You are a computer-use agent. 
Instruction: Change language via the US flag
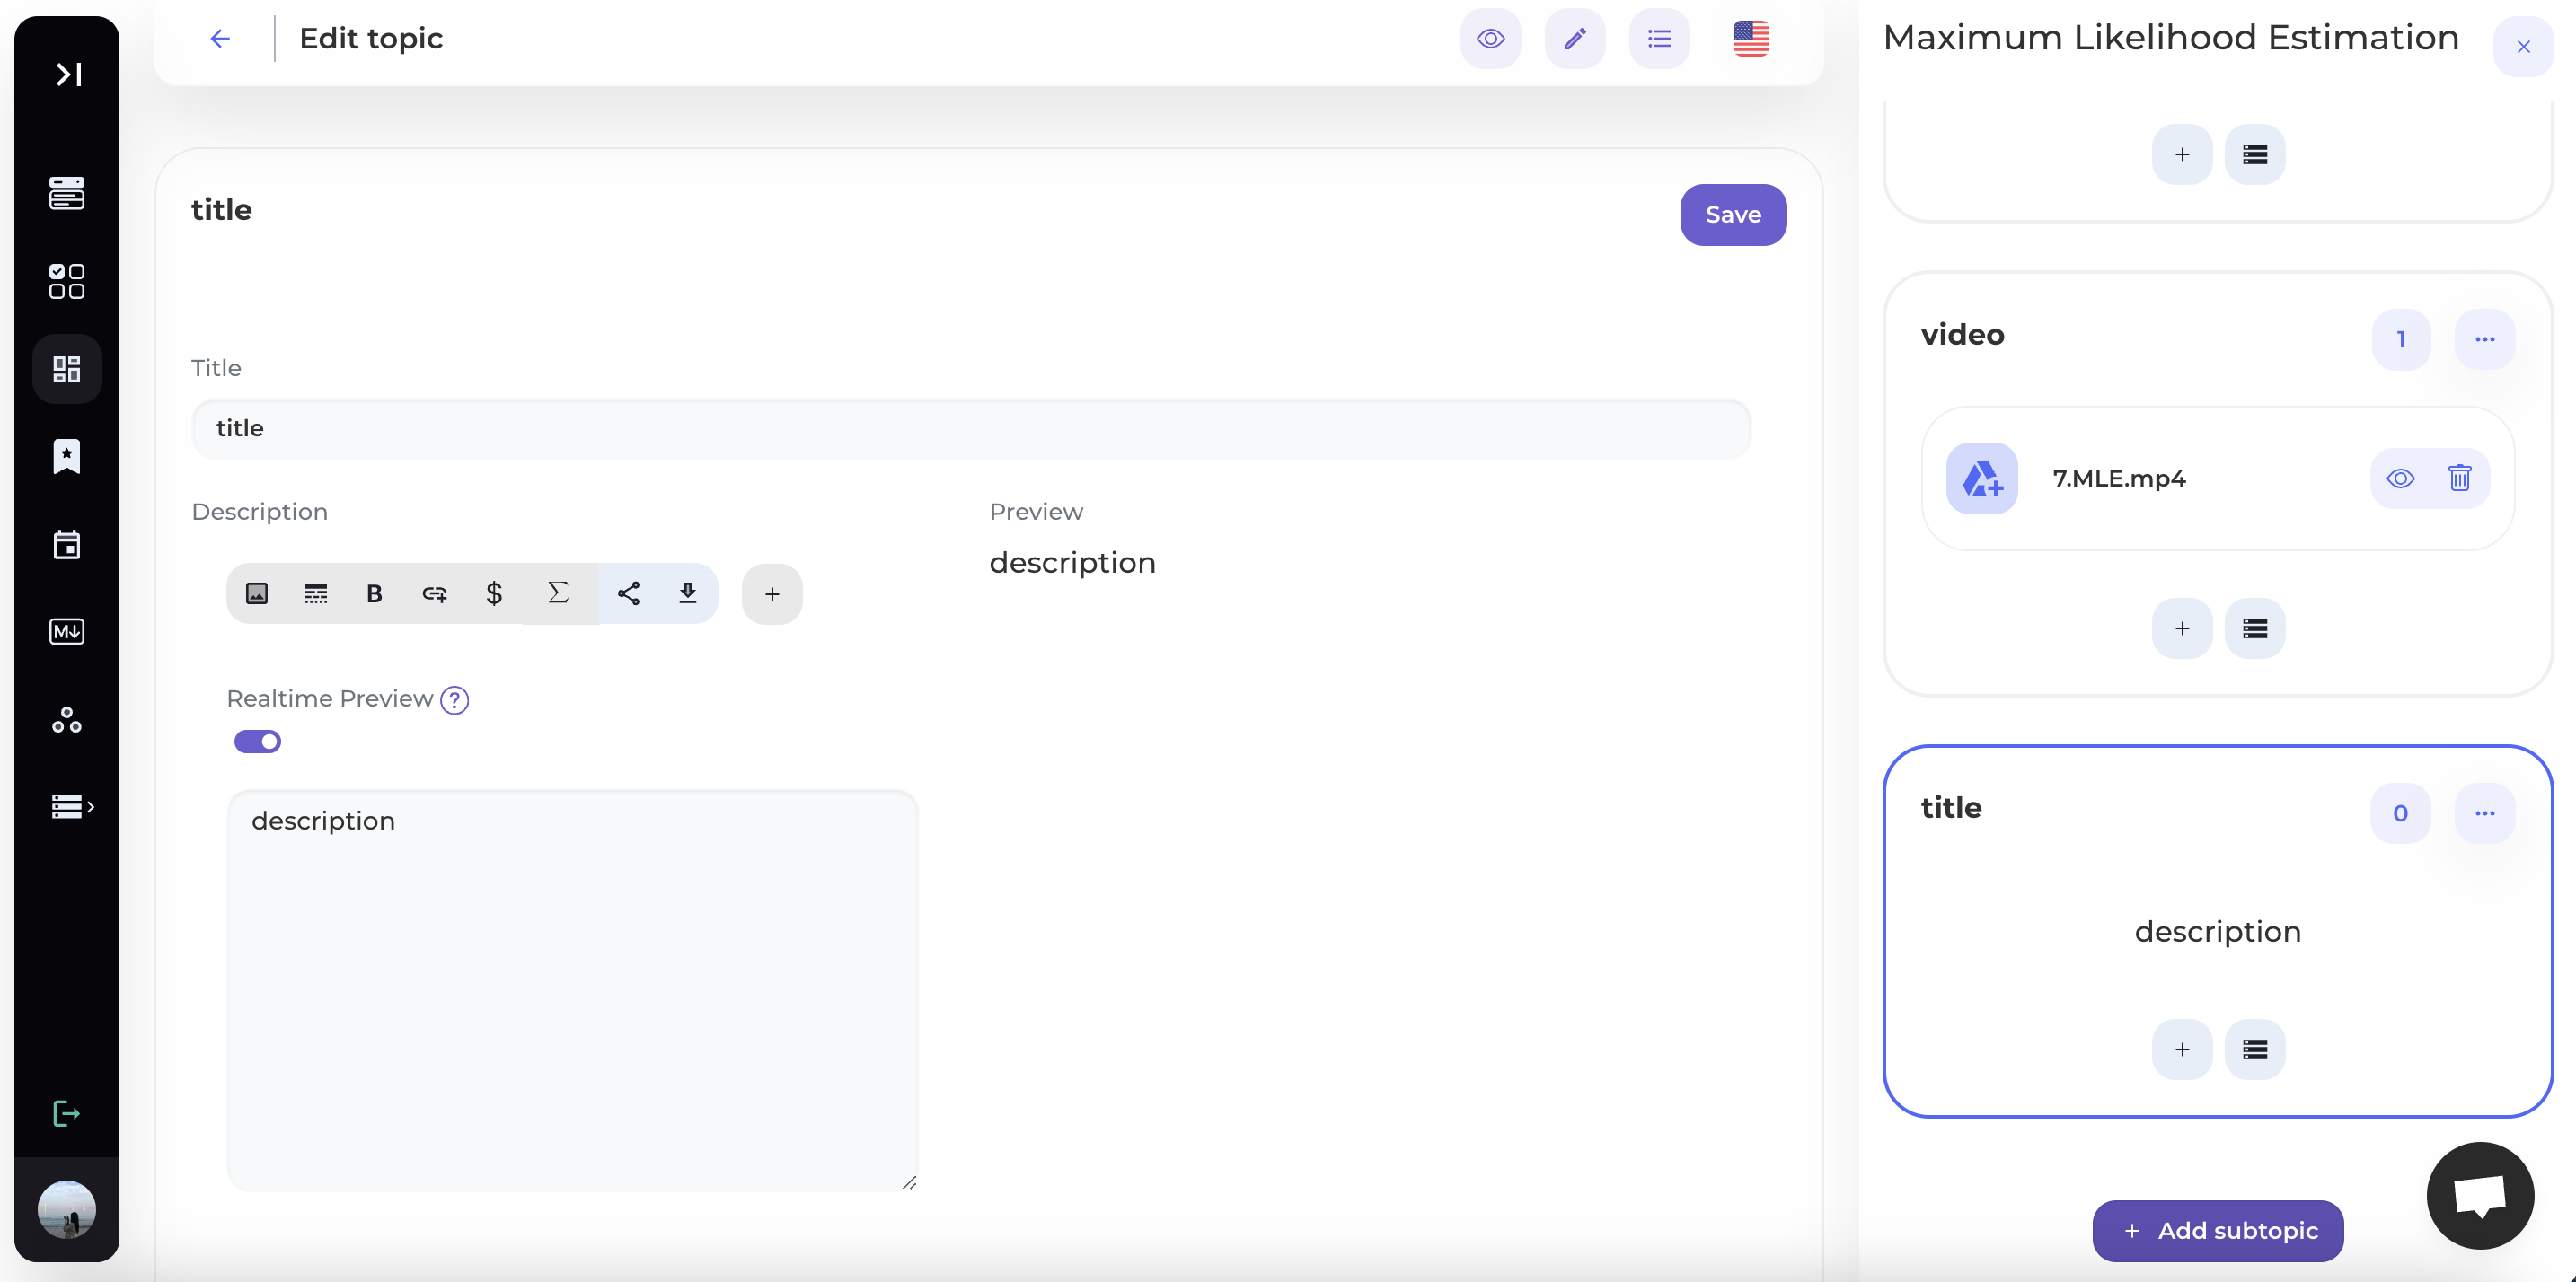coord(1751,38)
